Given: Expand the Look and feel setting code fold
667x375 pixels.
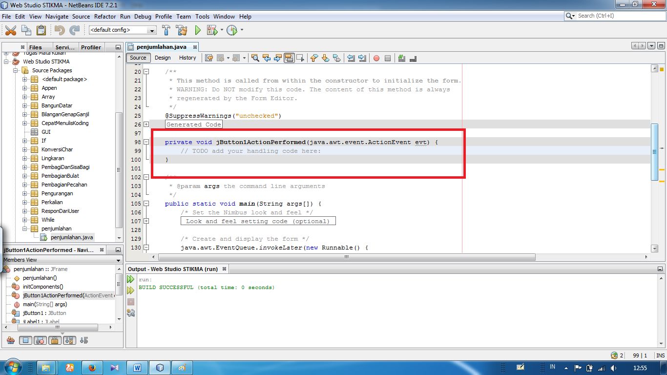Looking at the screenshot, I should pos(146,221).
